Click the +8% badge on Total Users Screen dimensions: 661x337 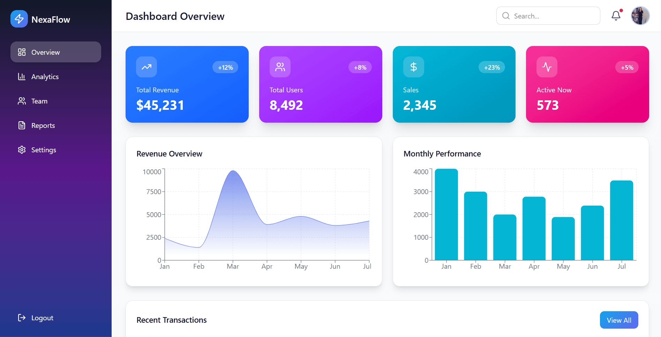pyautogui.click(x=360, y=67)
